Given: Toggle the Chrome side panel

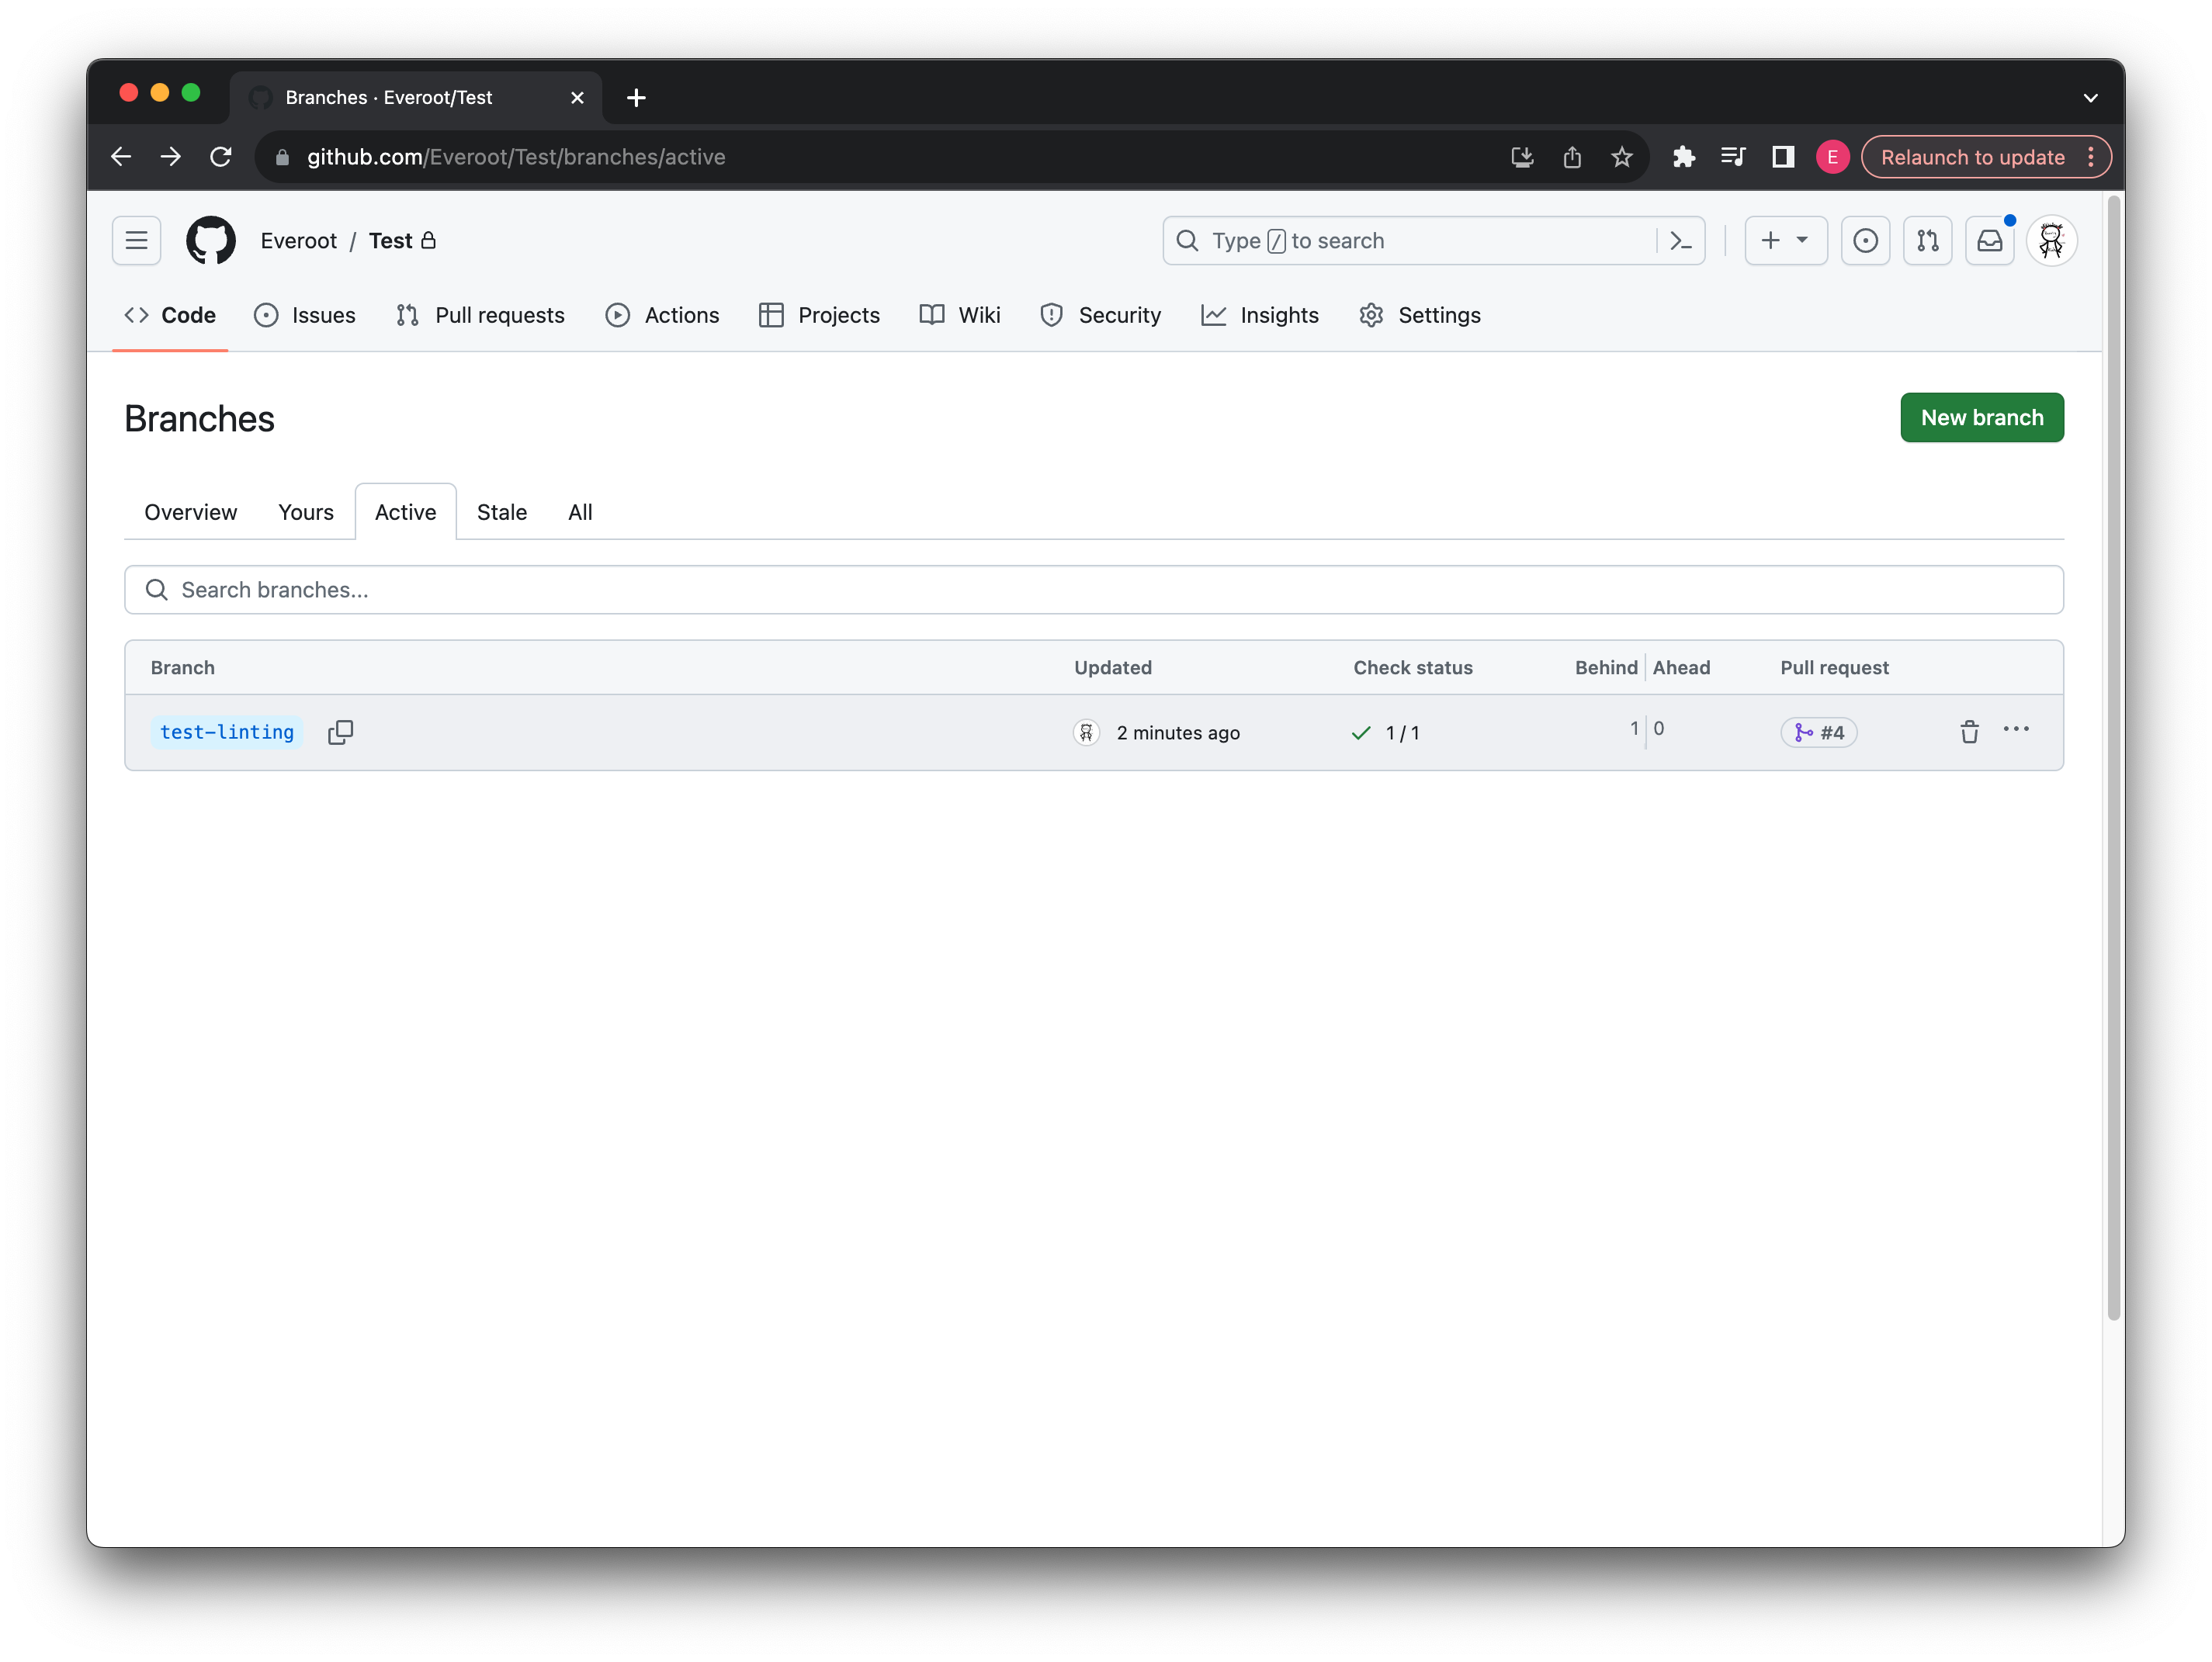Looking at the screenshot, I should (1783, 157).
